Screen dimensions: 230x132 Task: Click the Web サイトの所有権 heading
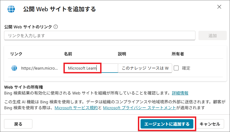24,87
